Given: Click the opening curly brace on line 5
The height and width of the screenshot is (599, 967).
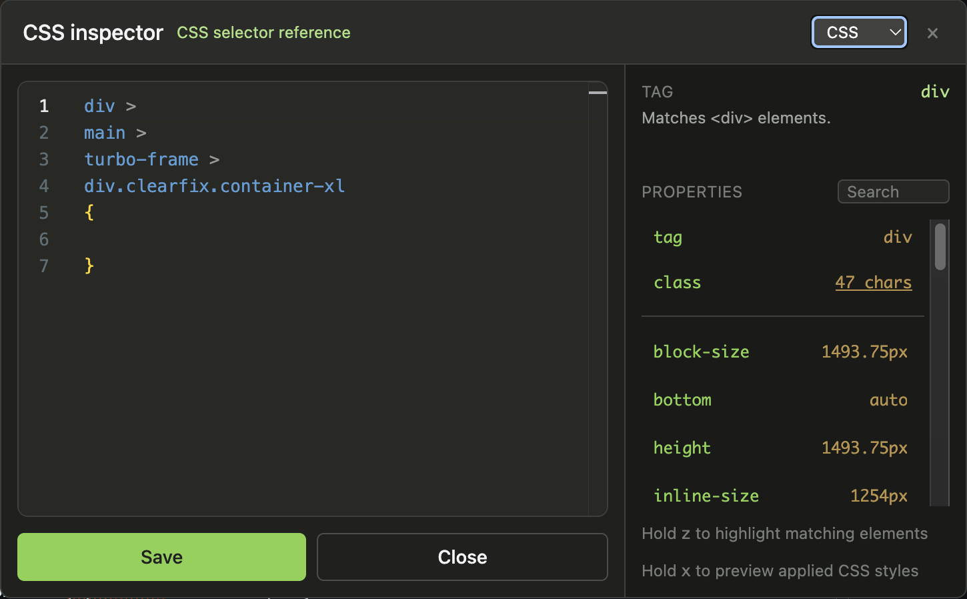Looking at the screenshot, I should point(89,213).
